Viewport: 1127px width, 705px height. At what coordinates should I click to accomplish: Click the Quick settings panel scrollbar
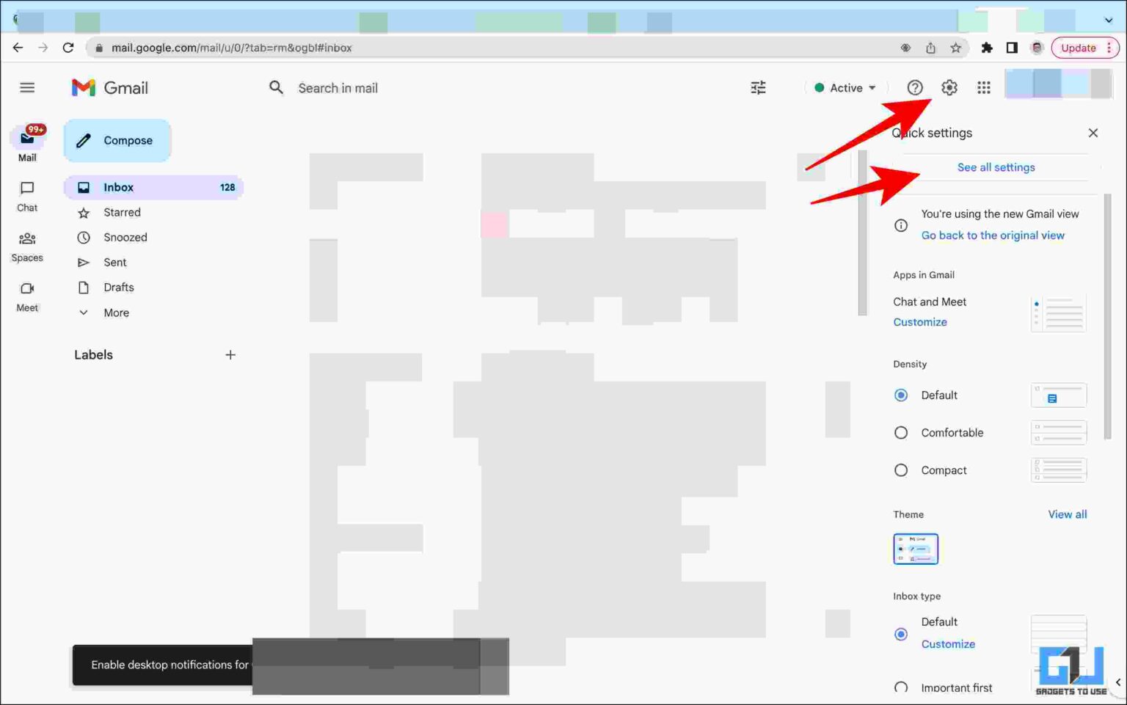[x=1107, y=315]
